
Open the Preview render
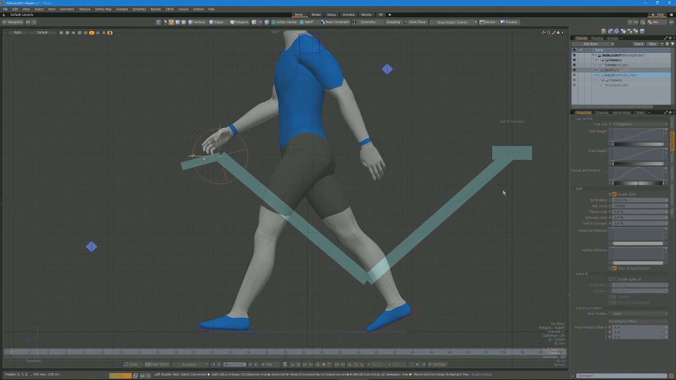coord(510,22)
